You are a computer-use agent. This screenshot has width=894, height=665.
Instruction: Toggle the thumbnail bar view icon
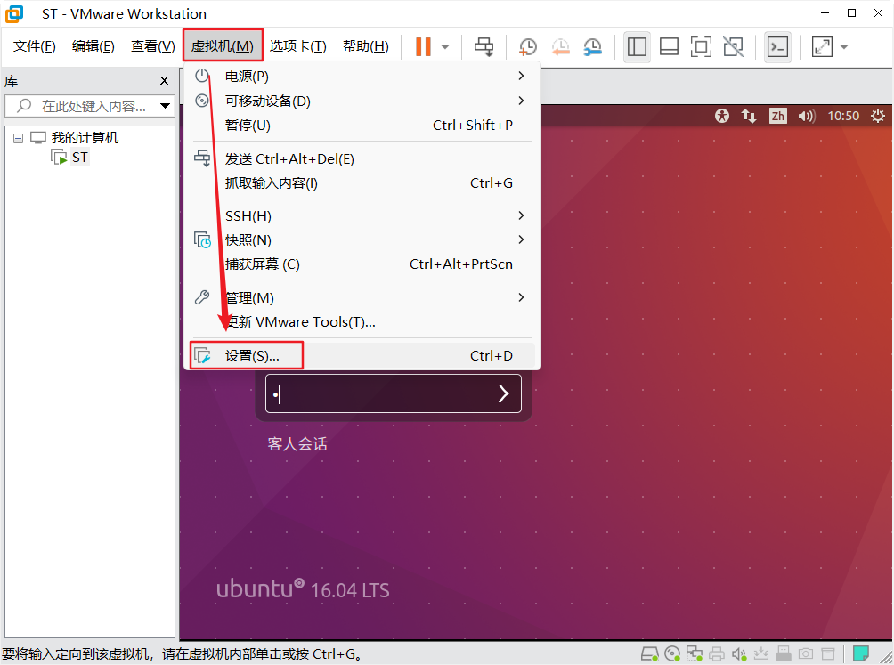(669, 46)
